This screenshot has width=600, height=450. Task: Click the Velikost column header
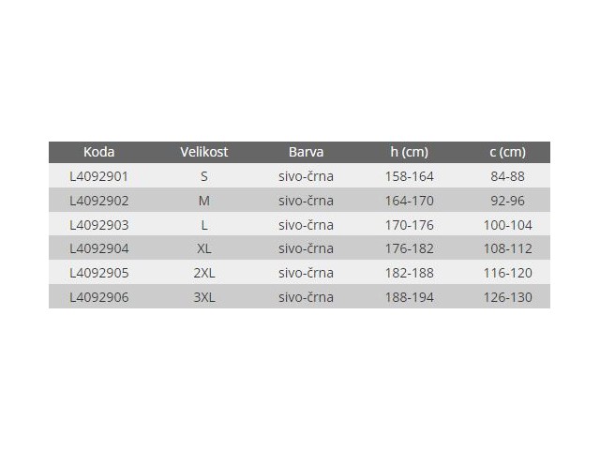[204, 152]
